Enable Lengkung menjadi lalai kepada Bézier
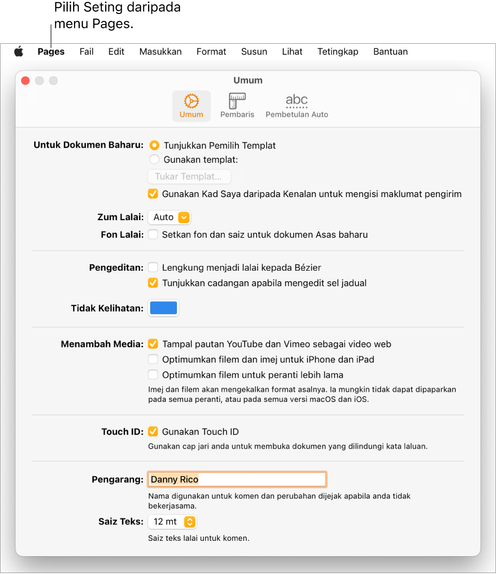This screenshot has height=574, width=496. (x=153, y=267)
